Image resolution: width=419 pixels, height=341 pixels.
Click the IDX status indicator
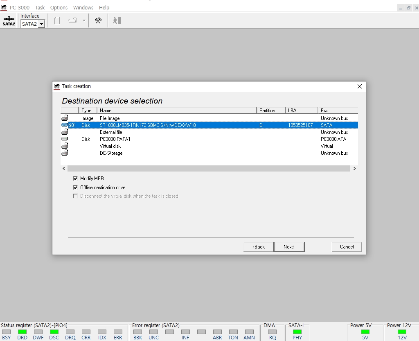click(102, 332)
